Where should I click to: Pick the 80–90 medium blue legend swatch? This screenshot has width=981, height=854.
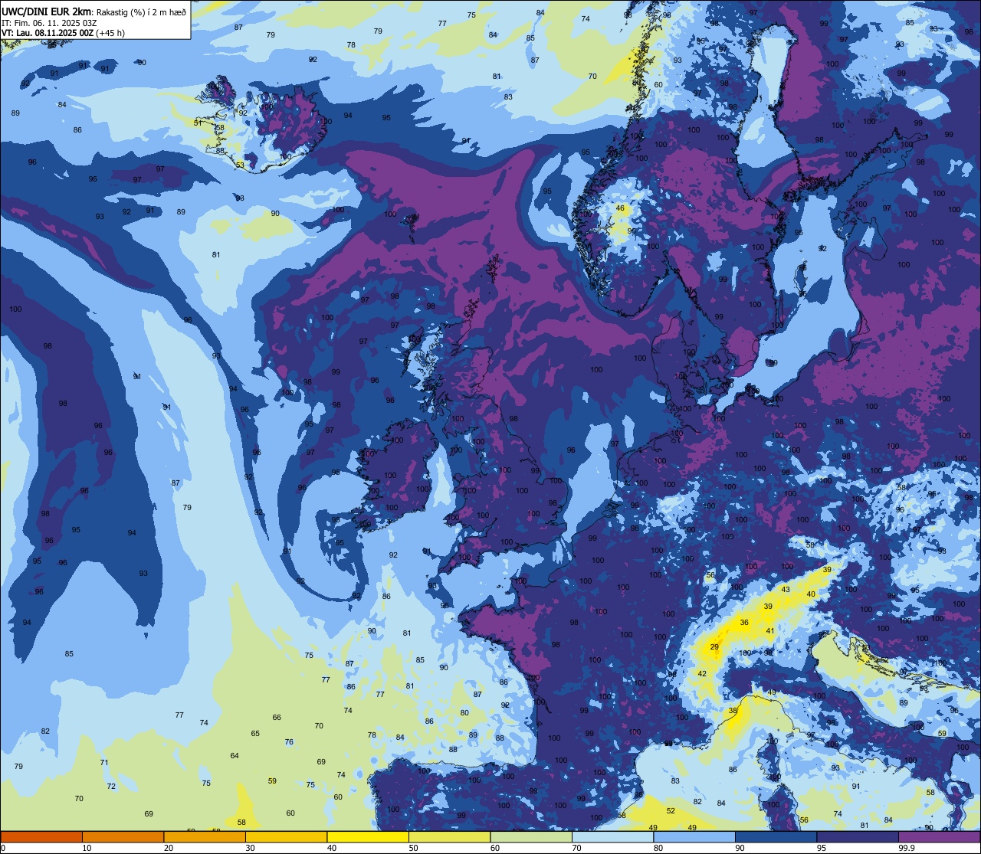(x=694, y=836)
